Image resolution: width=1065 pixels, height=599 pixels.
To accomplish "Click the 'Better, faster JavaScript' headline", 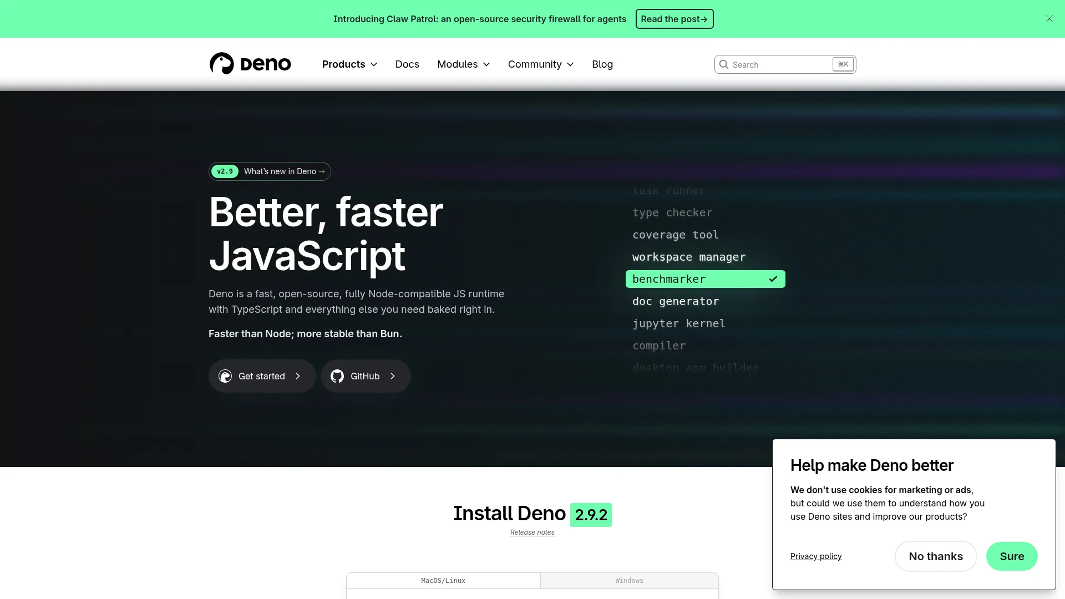I will click(x=326, y=234).
